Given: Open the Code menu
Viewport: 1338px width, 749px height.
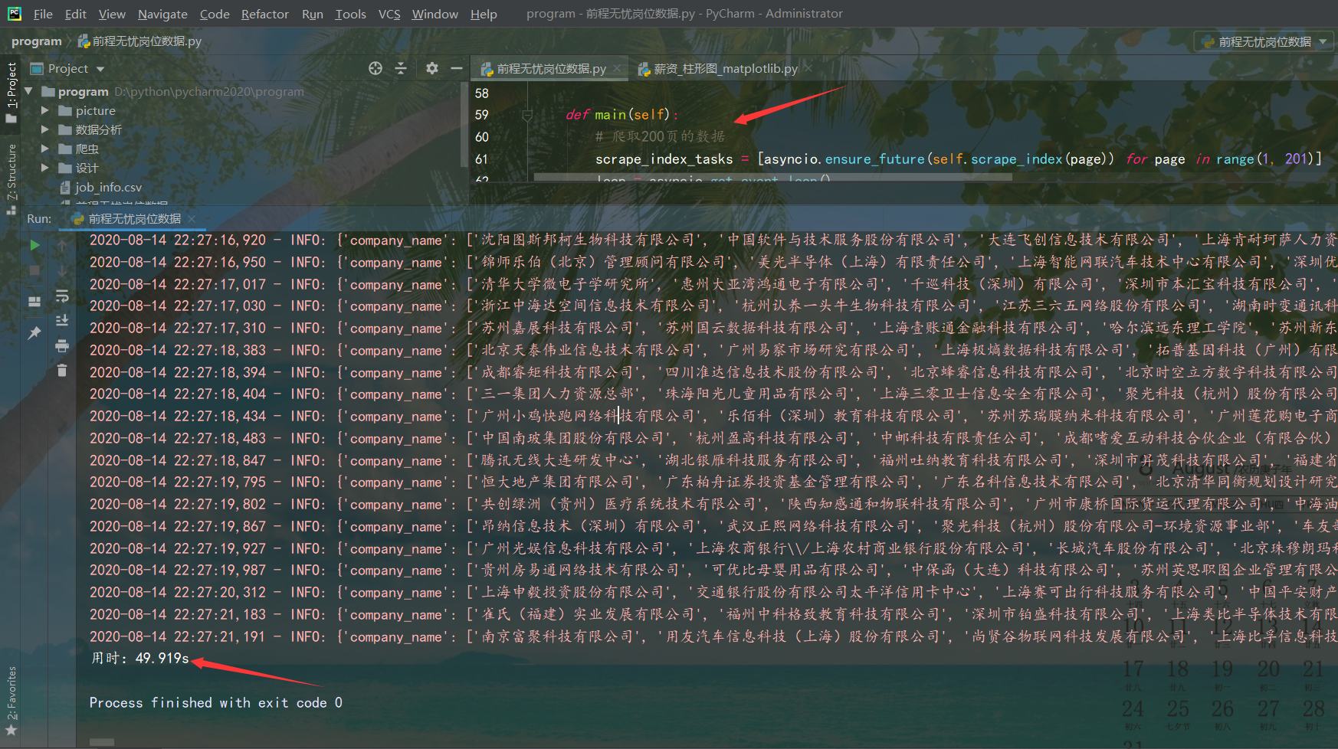Looking at the screenshot, I should pos(215,14).
